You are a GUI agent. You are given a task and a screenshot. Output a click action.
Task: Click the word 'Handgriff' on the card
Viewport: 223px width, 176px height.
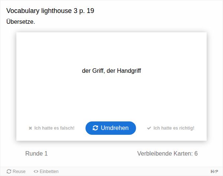pos(129,71)
